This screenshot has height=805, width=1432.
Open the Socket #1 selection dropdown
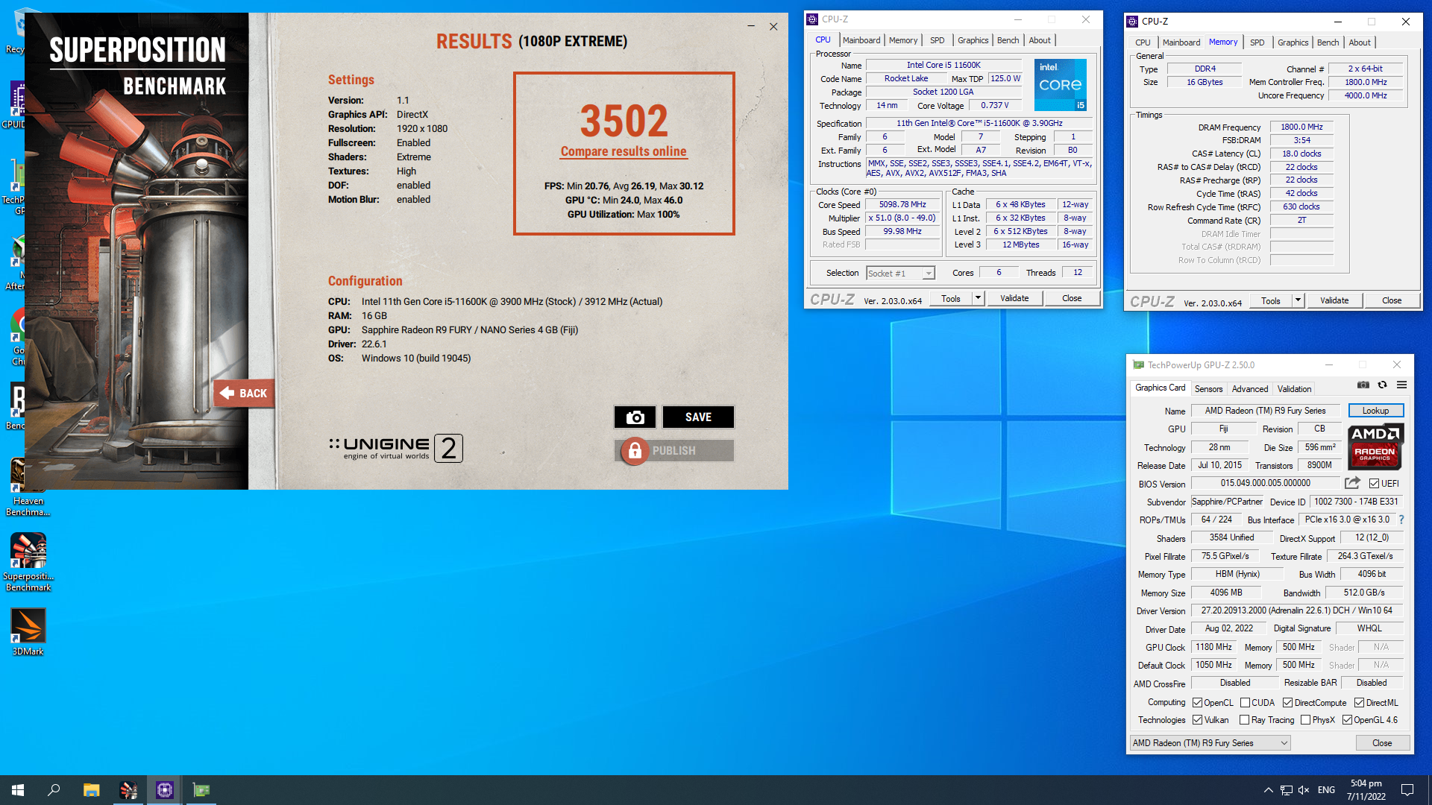[900, 274]
